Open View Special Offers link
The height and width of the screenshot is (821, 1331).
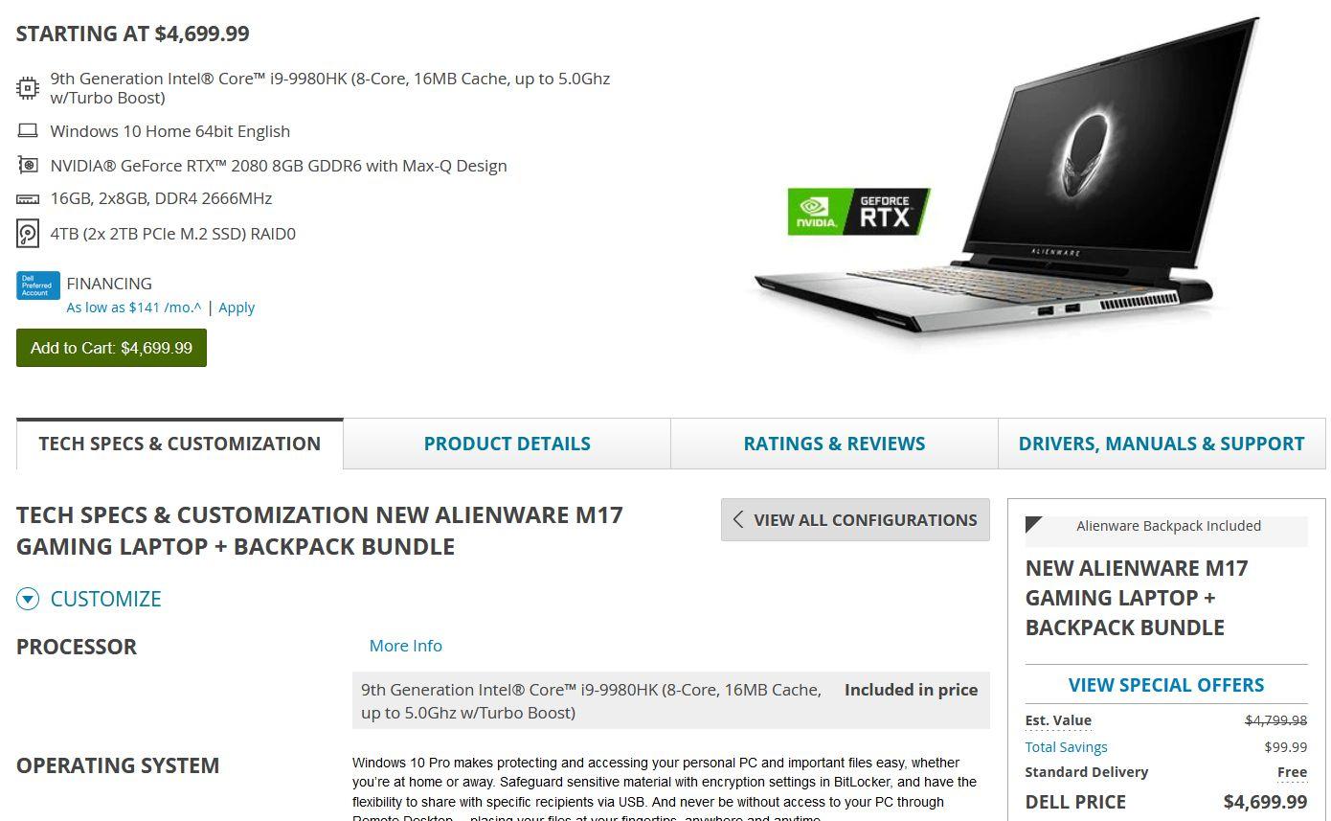[x=1166, y=685]
